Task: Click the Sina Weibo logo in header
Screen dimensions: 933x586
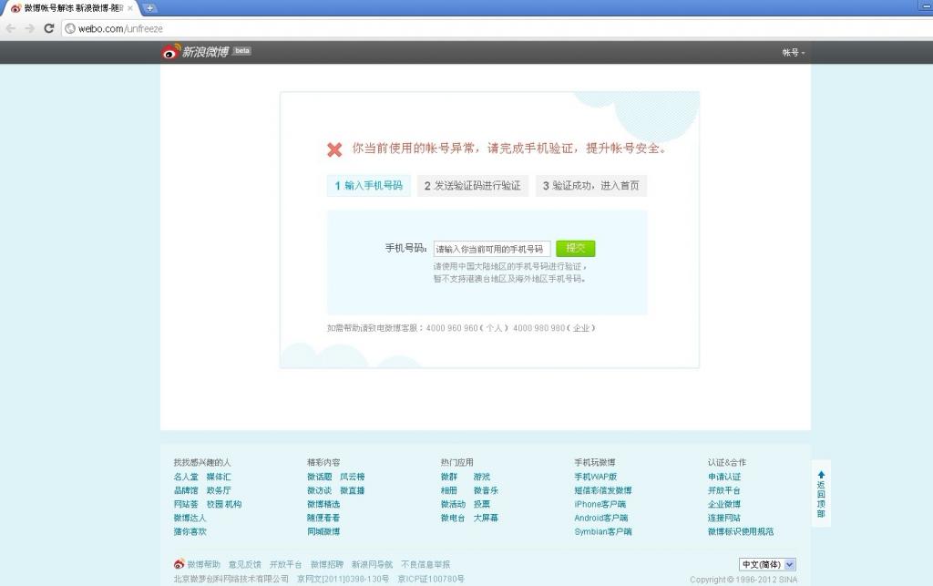Action: (x=195, y=52)
